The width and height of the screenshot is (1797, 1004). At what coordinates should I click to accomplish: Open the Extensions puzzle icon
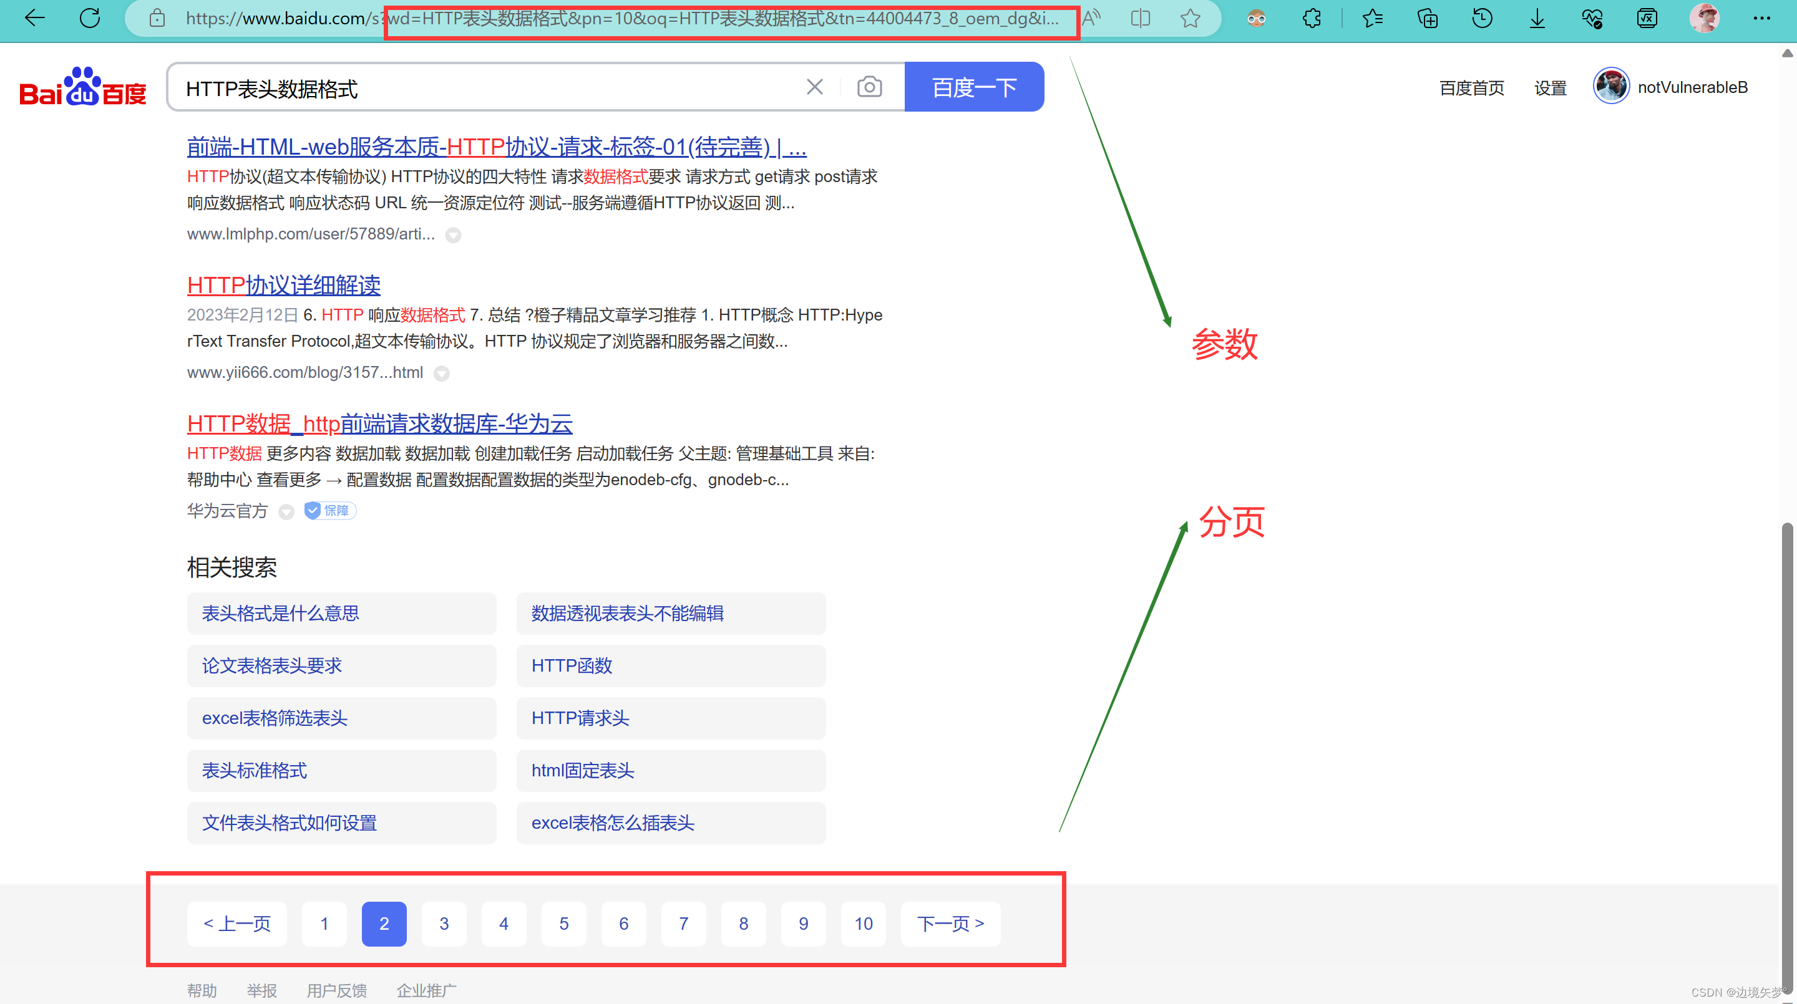point(1312,18)
